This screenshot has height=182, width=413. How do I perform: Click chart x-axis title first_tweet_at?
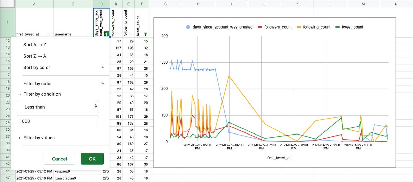pos(279,158)
